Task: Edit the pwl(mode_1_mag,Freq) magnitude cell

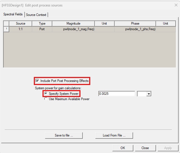Action: (73, 29)
